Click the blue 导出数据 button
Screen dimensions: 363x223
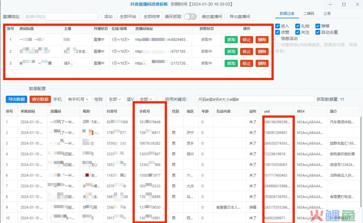click(16, 99)
